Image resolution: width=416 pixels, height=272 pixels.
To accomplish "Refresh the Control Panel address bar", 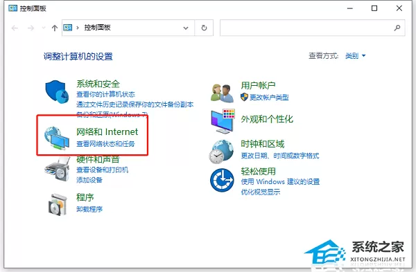I will [x=204, y=28].
